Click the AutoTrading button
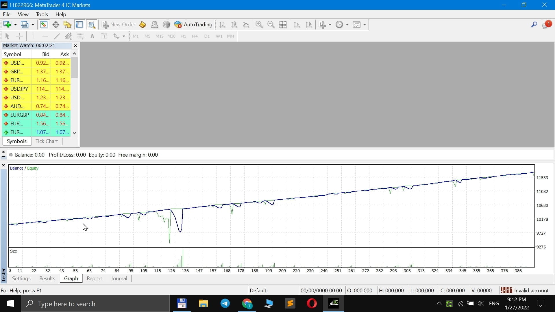The width and height of the screenshot is (555, 312). pyautogui.click(x=193, y=25)
